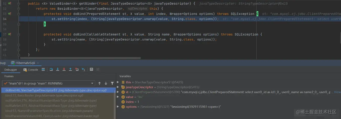This screenshot has width=341, height=119.
Task: Click the override gutter icon on line 33
Action: pyautogui.click(x=10, y=14)
